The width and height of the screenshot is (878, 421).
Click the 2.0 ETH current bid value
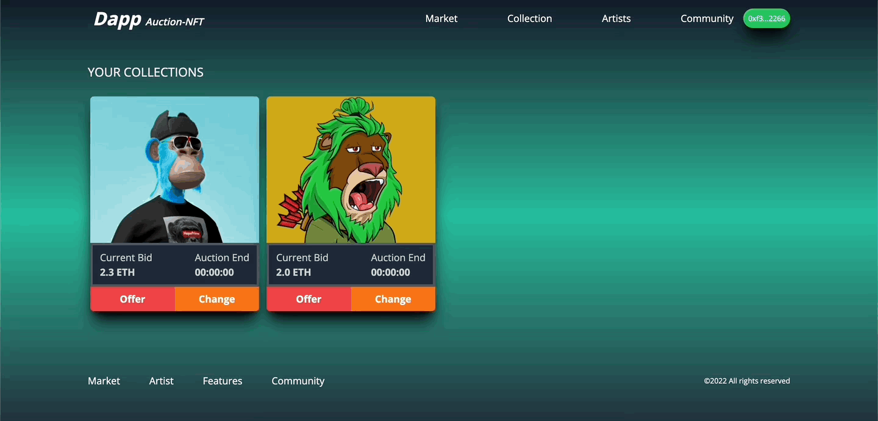293,272
